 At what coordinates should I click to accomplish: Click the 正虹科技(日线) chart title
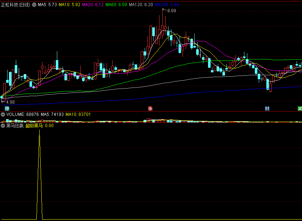pyautogui.click(x=15, y=5)
